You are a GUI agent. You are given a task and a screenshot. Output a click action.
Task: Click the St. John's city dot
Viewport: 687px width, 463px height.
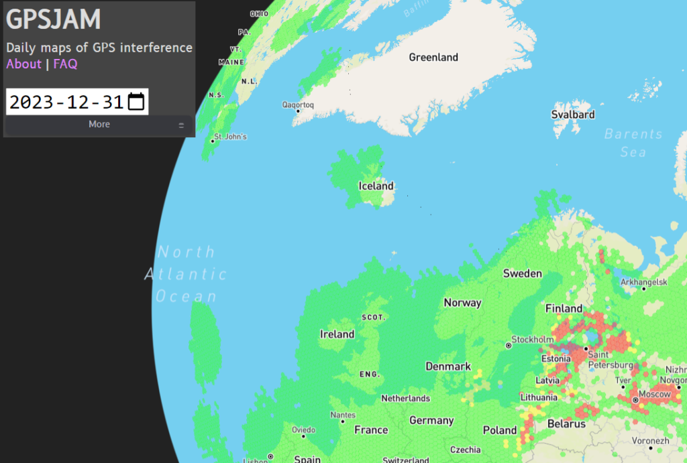click(x=213, y=141)
